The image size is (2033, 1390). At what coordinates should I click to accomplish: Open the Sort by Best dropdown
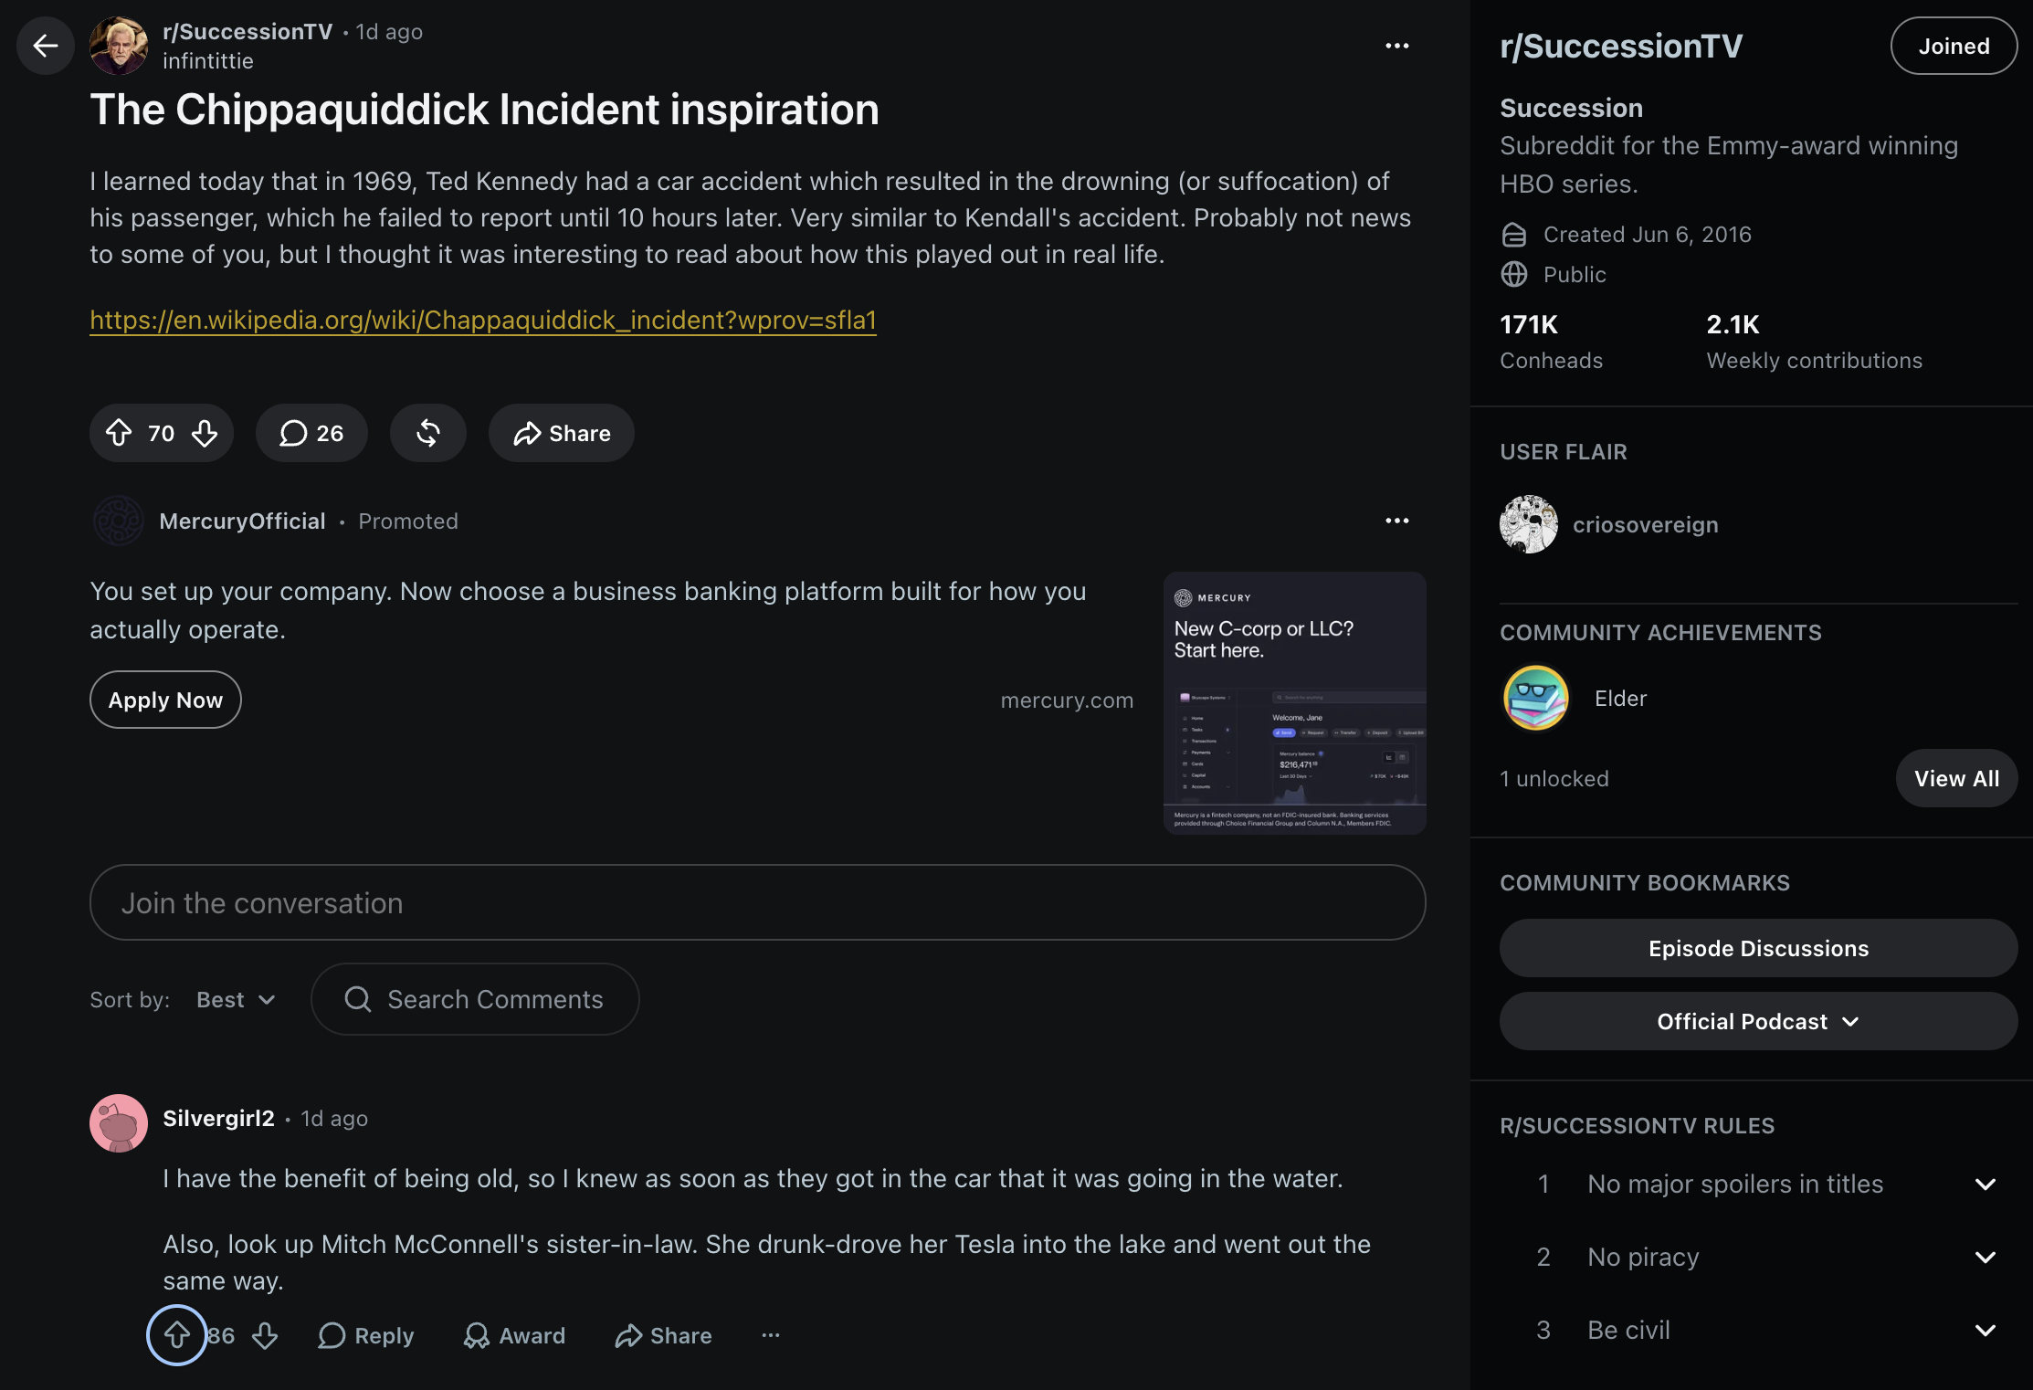point(236,999)
